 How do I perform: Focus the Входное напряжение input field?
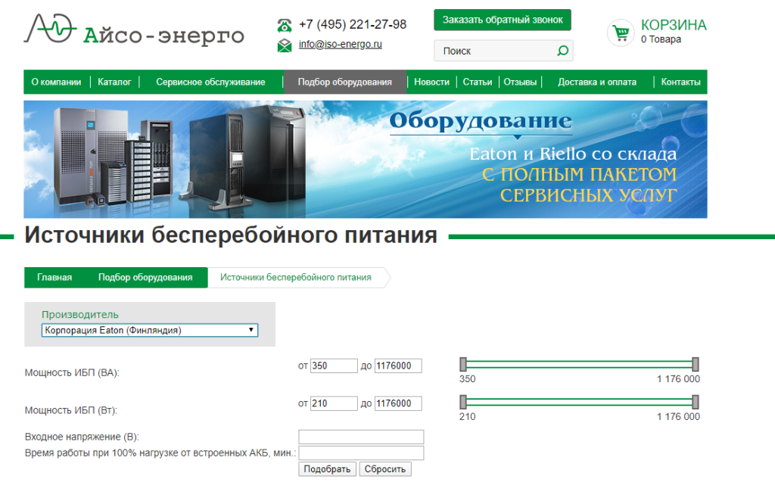(x=361, y=437)
